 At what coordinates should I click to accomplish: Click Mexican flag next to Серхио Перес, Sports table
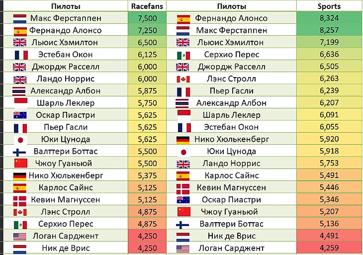[183, 55]
